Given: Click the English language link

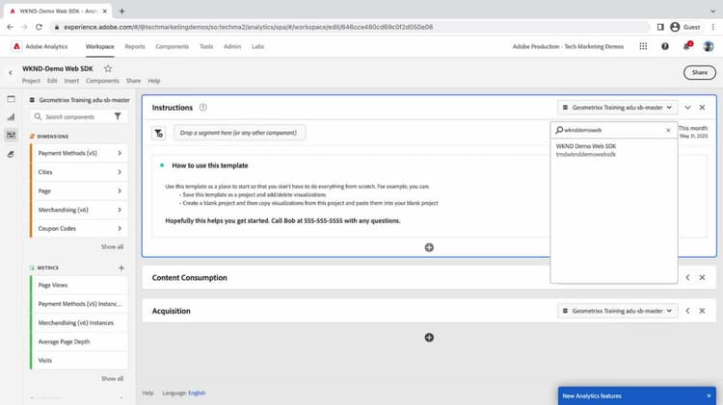Looking at the screenshot, I should pos(197,393).
